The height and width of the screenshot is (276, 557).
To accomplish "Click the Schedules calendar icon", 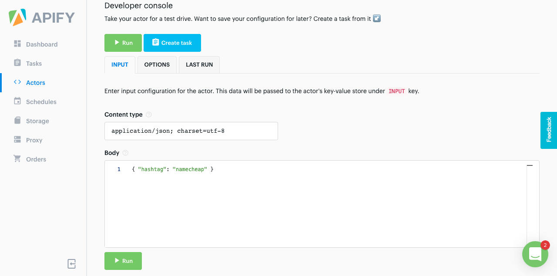I will (17, 101).
